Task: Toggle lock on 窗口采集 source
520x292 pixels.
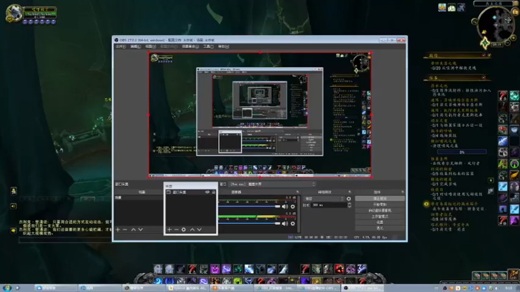Action: (214, 192)
